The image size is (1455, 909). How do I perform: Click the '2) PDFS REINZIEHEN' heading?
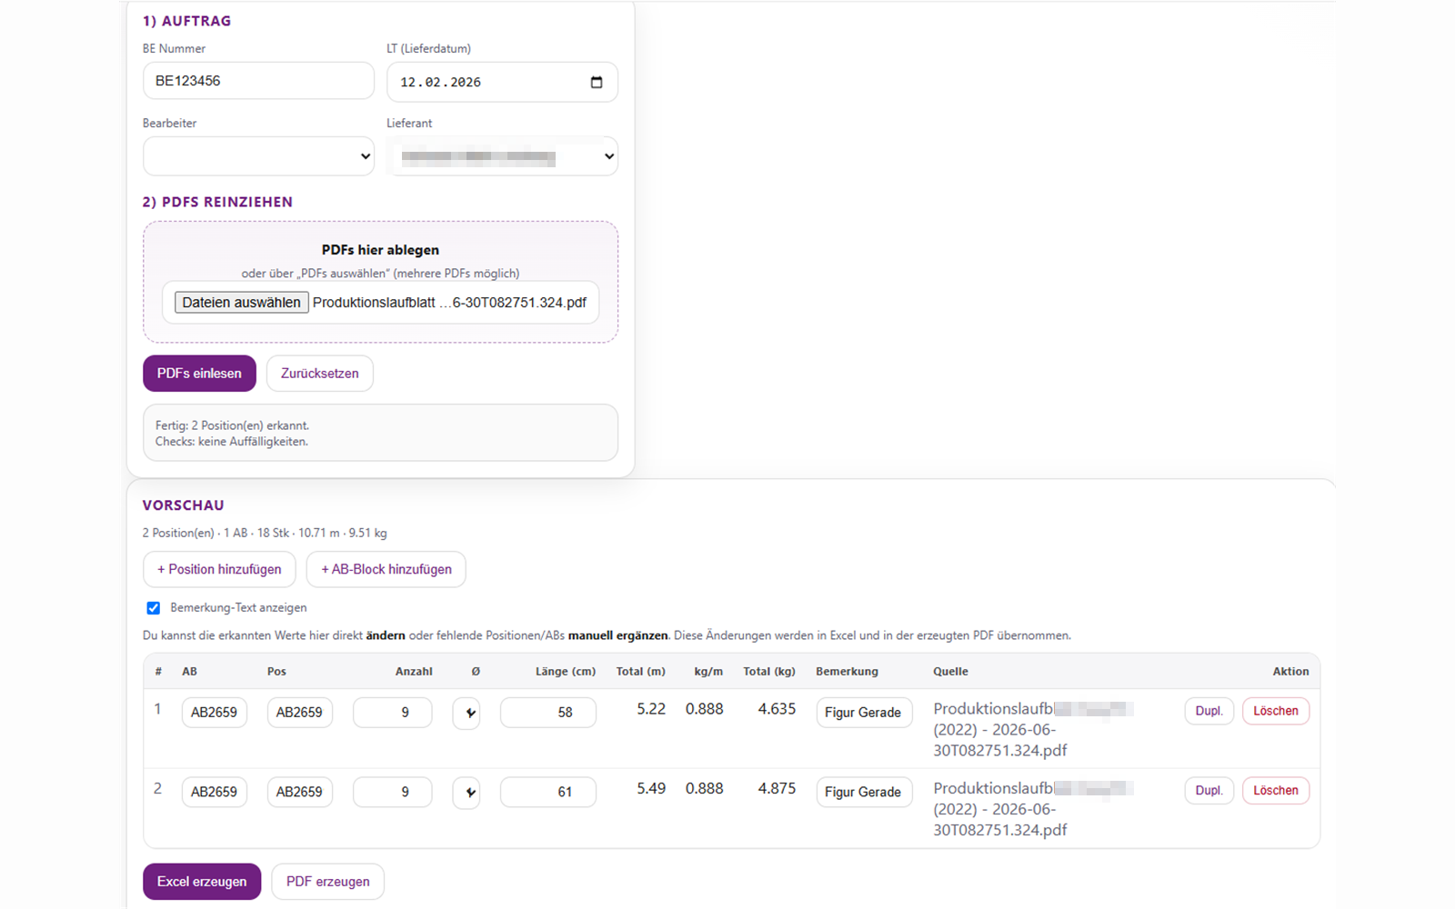click(x=217, y=202)
